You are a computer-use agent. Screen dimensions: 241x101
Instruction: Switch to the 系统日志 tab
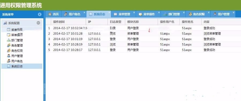pos(99,14)
